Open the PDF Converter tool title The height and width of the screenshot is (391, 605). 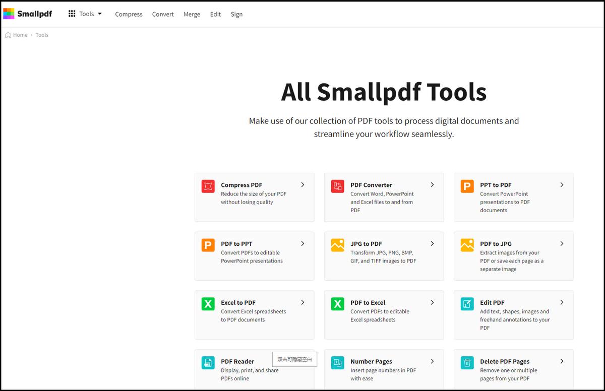coord(371,185)
